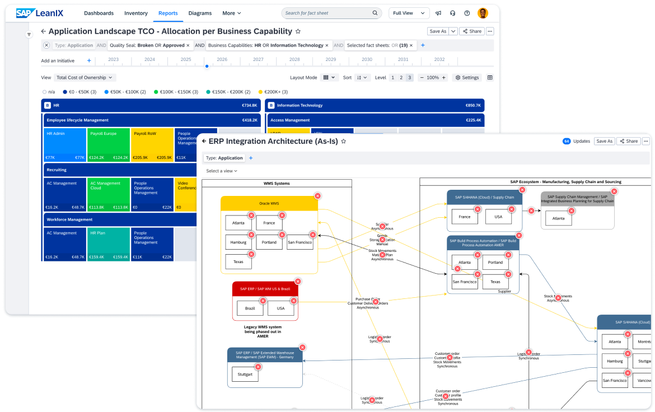Set level to 1
The image size is (655, 412).
392,78
